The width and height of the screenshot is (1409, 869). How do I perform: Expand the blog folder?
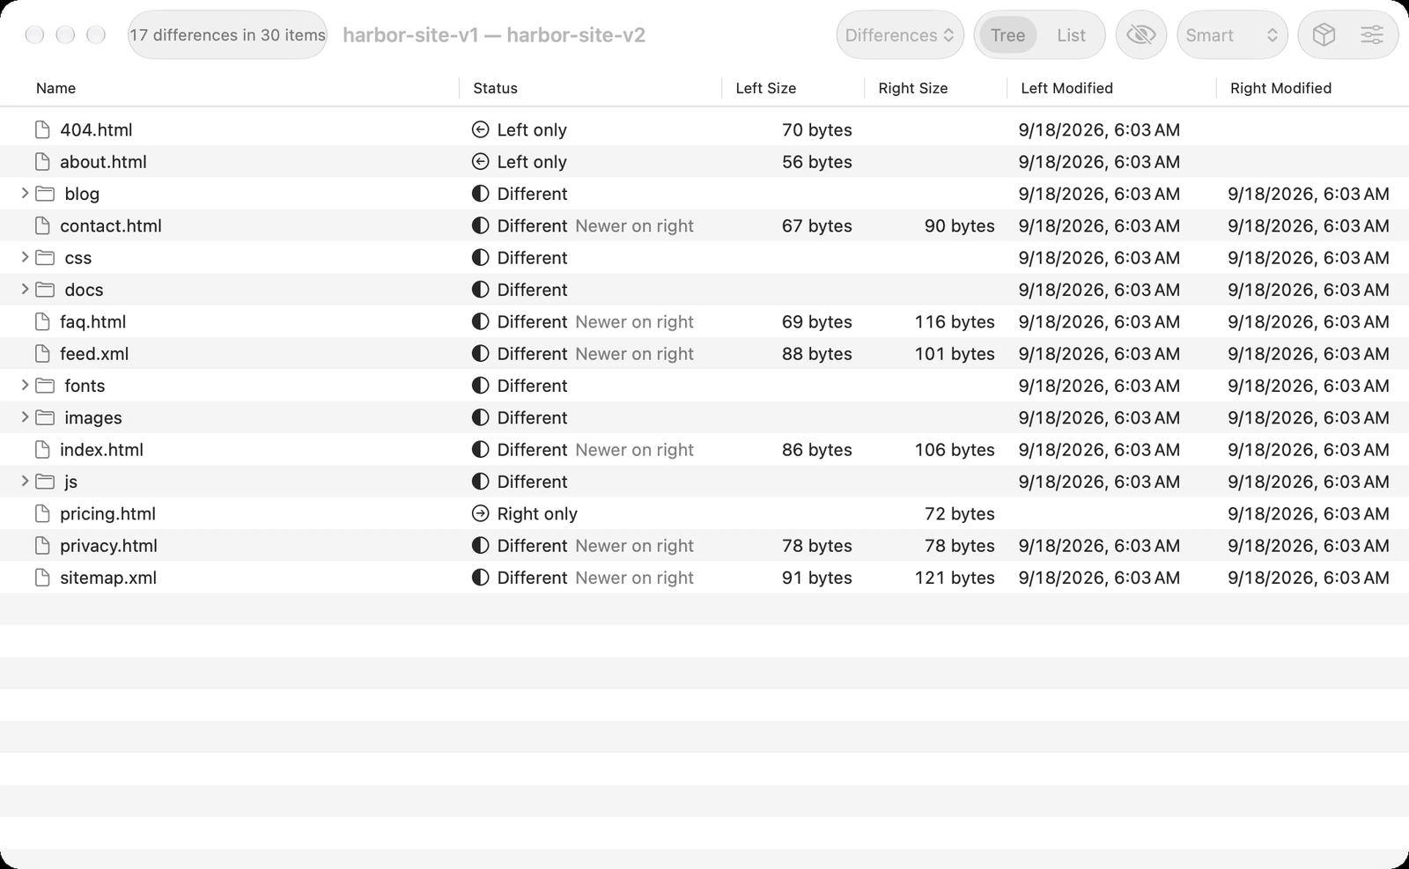(25, 193)
